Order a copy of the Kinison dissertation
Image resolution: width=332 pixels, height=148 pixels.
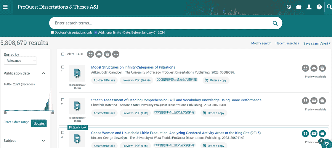click(214, 146)
